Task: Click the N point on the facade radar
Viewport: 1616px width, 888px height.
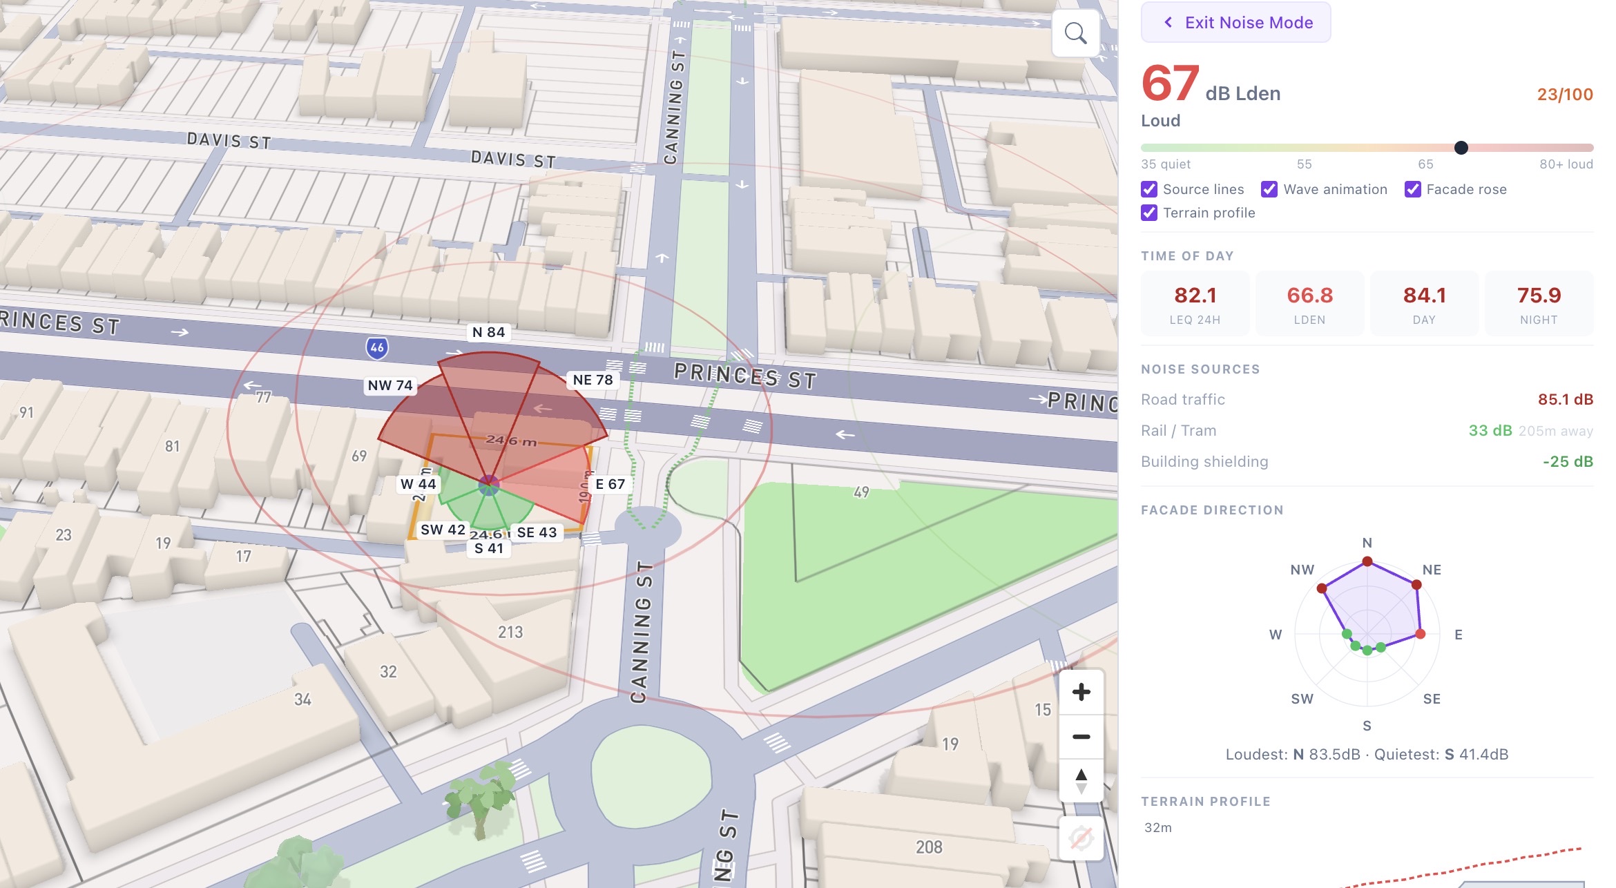Action: [1367, 561]
